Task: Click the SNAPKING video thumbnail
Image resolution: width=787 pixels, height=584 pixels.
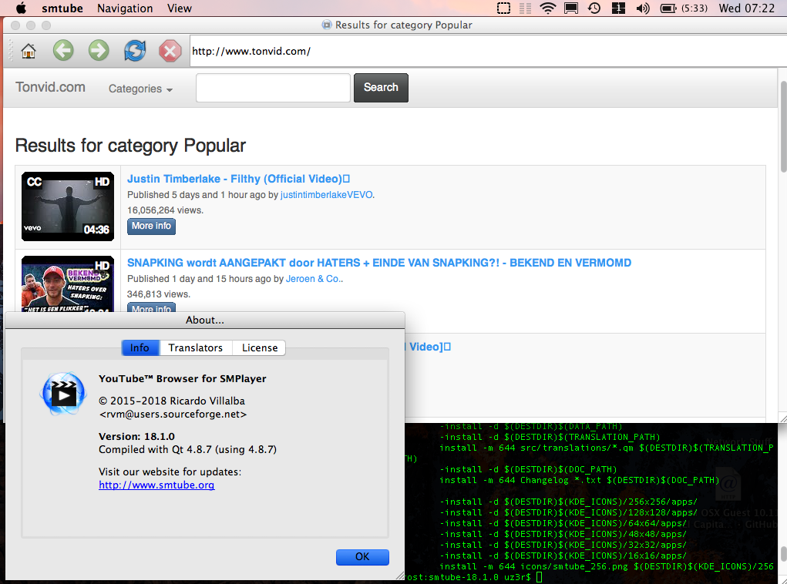Action: click(x=68, y=284)
